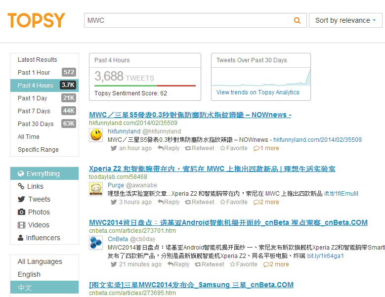Open the green hkfunnyland.com/2014/02/35509 URL
Viewport: 385px width, 297px height.
point(133,123)
